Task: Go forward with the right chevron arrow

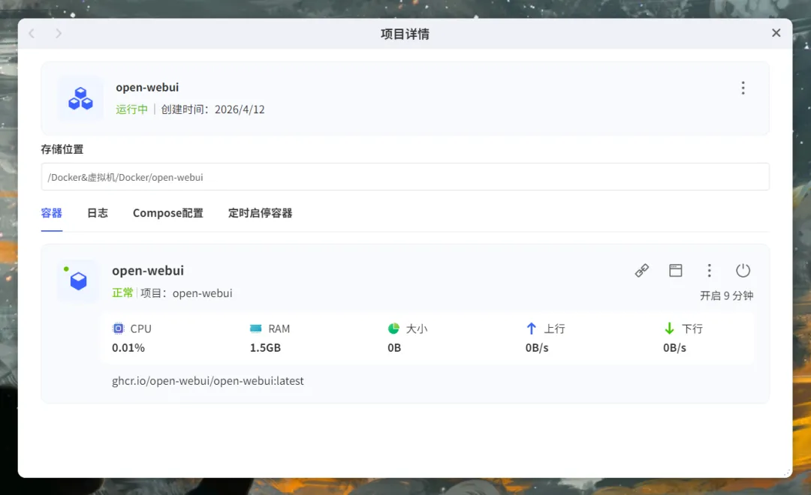Action: (59, 34)
